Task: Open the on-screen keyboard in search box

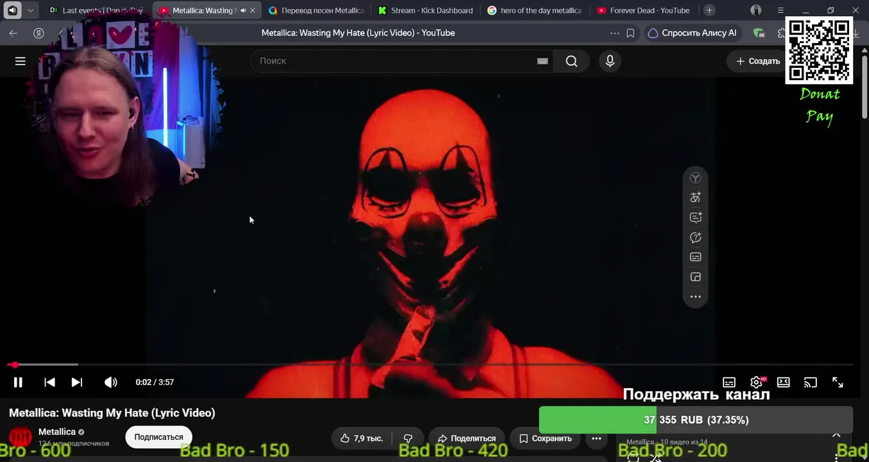Action: coord(543,61)
